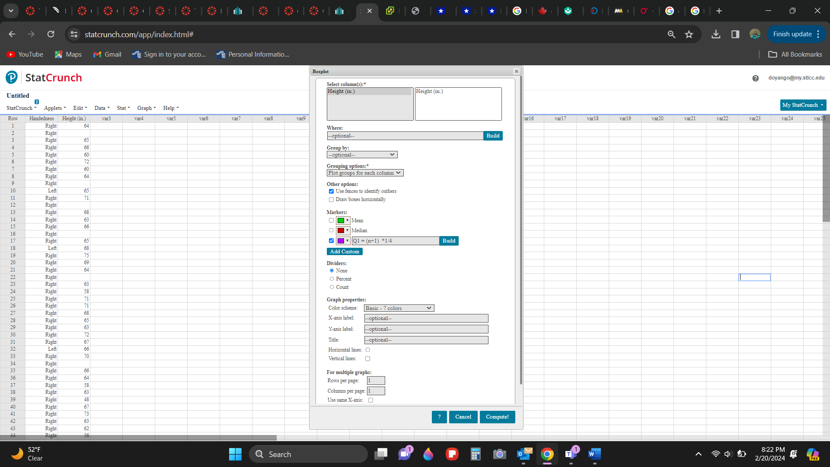Enable the Mean marker checkbox
The width and height of the screenshot is (830, 467).
331,221
